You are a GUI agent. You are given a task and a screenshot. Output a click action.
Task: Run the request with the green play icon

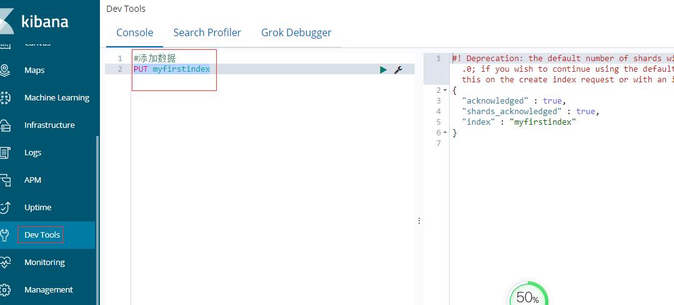tap(384, 69)
